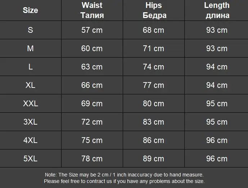Select the Waist Талия header cell

[x=92, y=10]
